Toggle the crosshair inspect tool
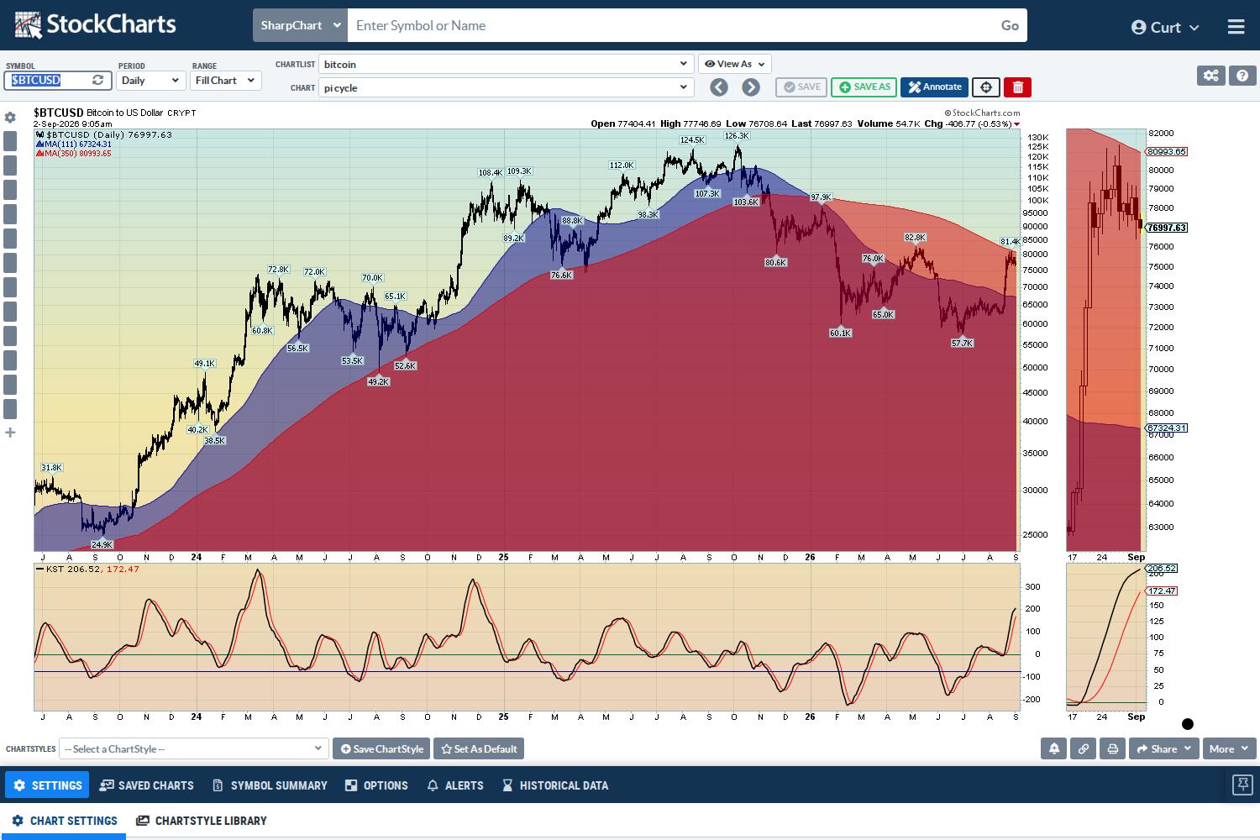 pos(986,87)
